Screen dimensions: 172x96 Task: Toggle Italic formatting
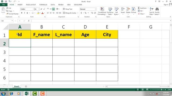24,13
